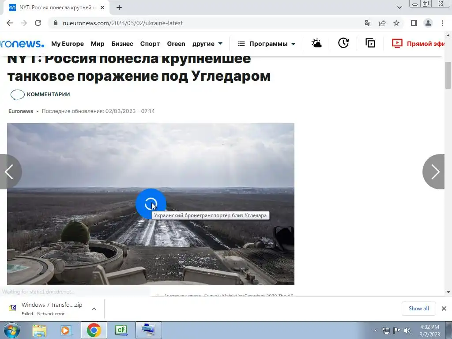The image size is (452, 339).
Task: Open Windows Media Player from taskbar
Action: click(x=66, y=330)
